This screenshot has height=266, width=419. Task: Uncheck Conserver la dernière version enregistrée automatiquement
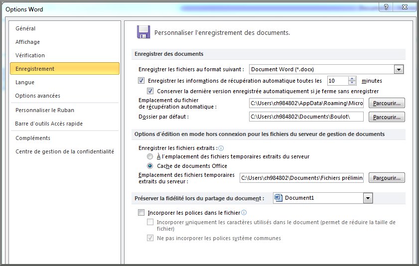point(150,91)
